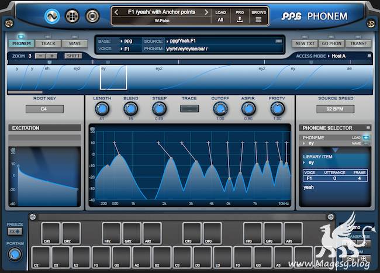Image resolution: width=380 pixels, height=273 pixels.
Task: Toggle the FREEZE button
Action: (15, 231)
